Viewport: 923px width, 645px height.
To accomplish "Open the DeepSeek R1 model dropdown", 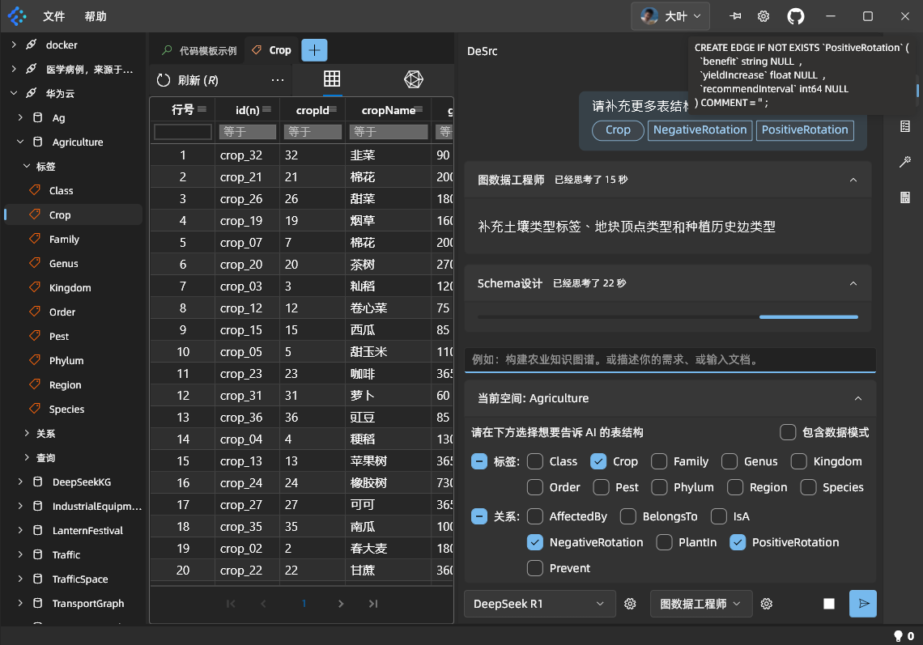I will (x=540, y=604).
